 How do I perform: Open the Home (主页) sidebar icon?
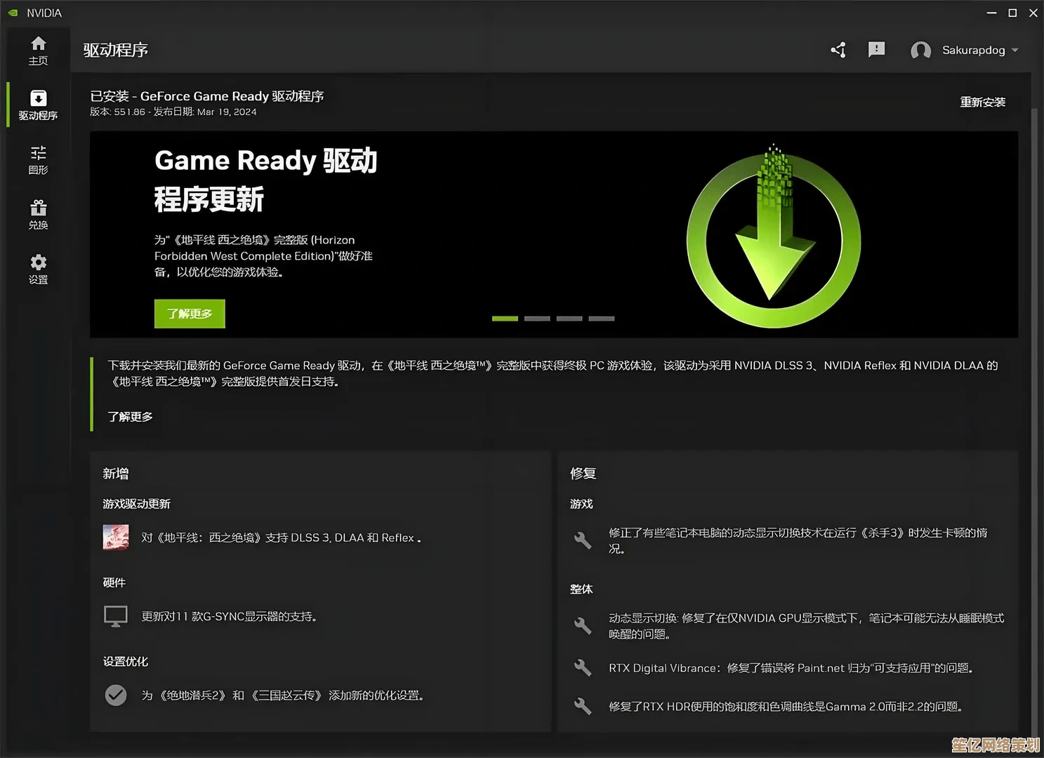coord(38,51)
